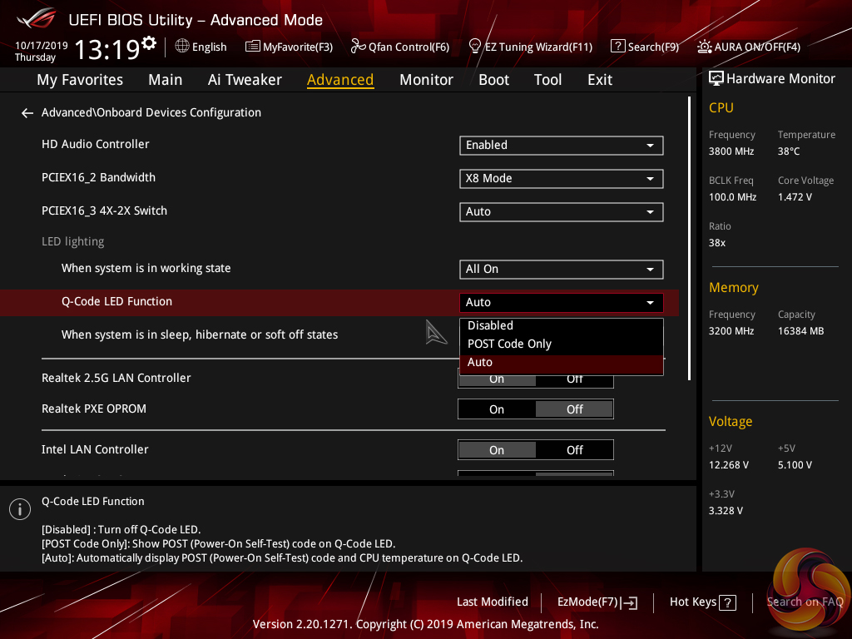Turn the Realtek PXE OPROM switch On
Screen dimensions: 852x639
pyautogui.click(x=497, y=409)
